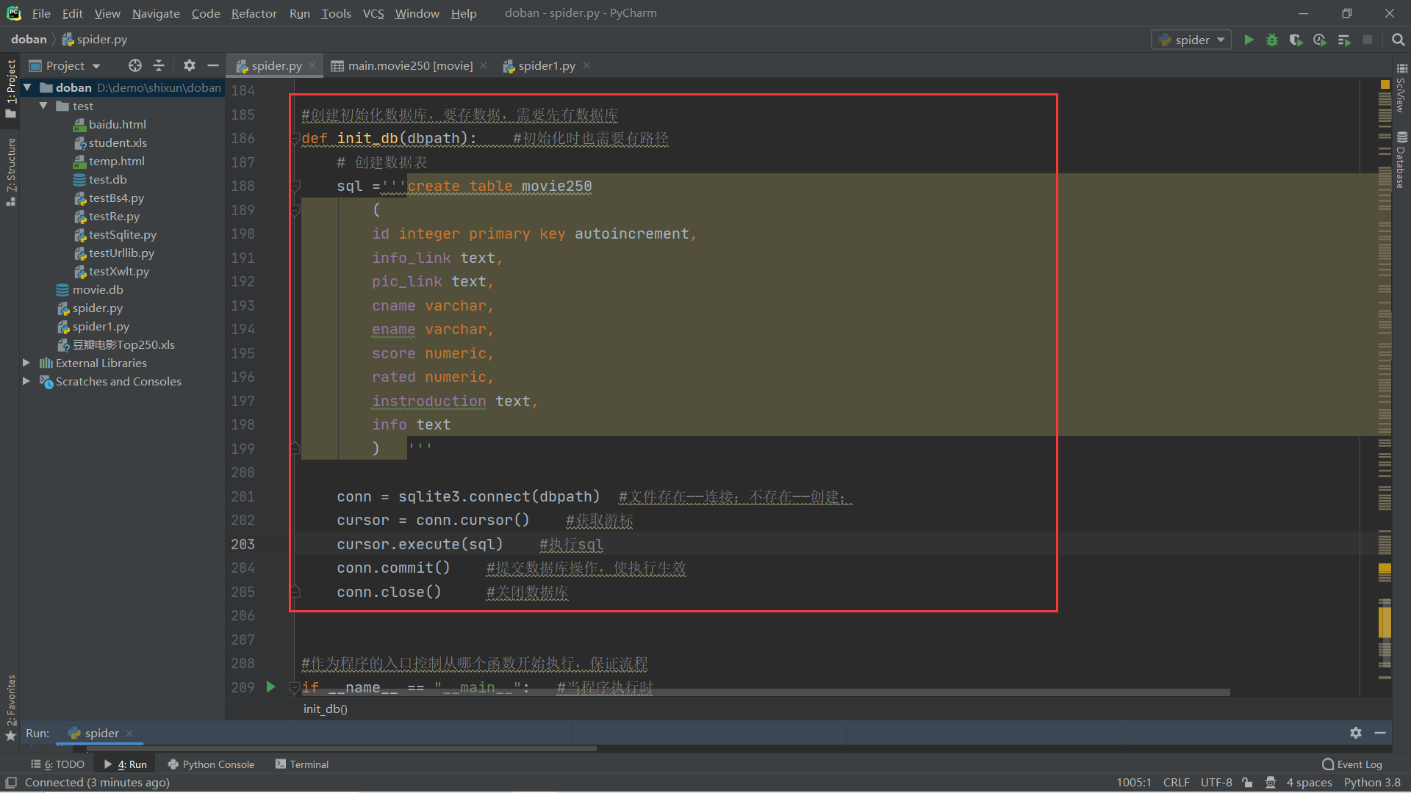Open Project panel settings gear
This screenshot has height=793, width=1411.
tap(190, 65)
